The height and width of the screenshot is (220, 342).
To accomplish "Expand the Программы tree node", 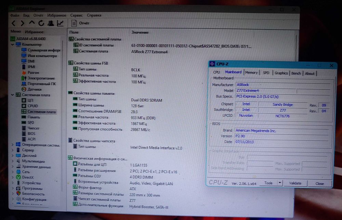I will 12,189.
